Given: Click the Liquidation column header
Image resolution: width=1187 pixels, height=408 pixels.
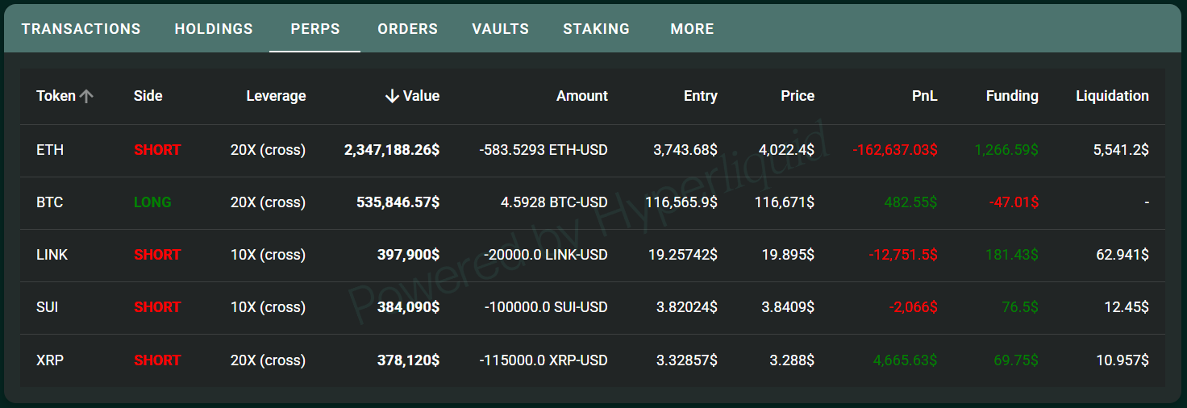Looking at the screenshot, I should pyautogui.click(x=1112, y=96).
